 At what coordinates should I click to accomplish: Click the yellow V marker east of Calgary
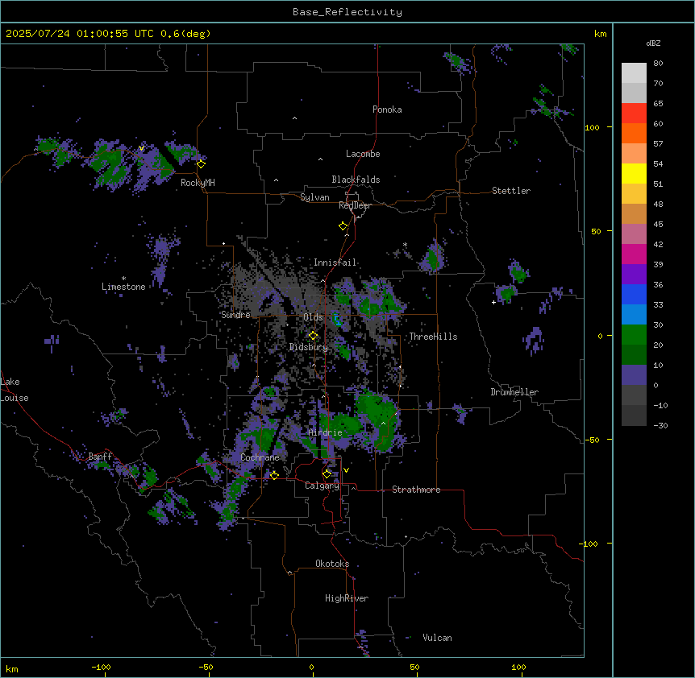346,470
